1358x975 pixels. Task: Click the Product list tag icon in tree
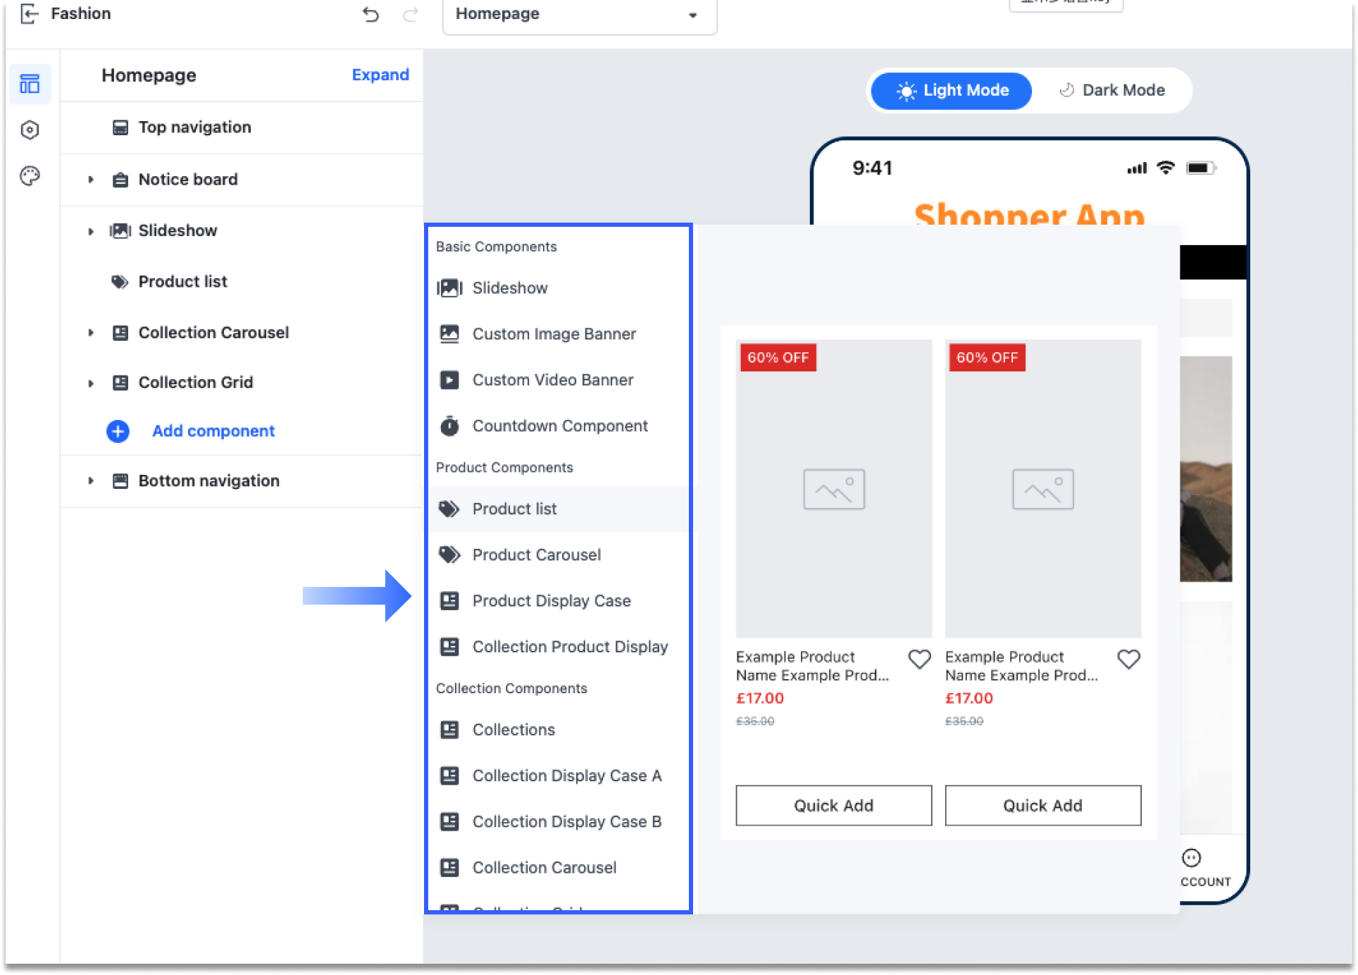(120, 282)
